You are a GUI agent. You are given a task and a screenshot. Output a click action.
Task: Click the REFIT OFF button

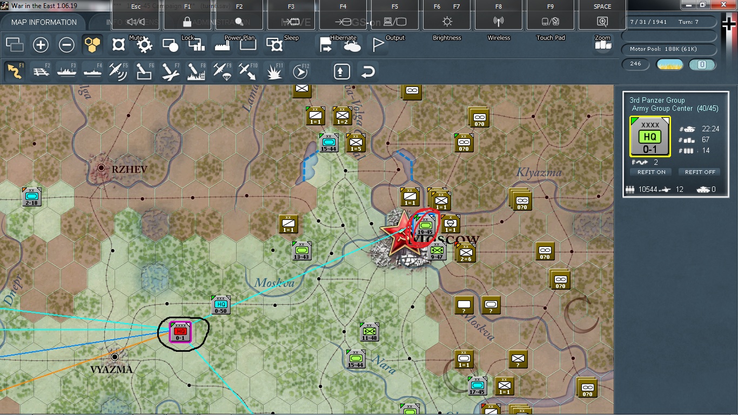700,172
